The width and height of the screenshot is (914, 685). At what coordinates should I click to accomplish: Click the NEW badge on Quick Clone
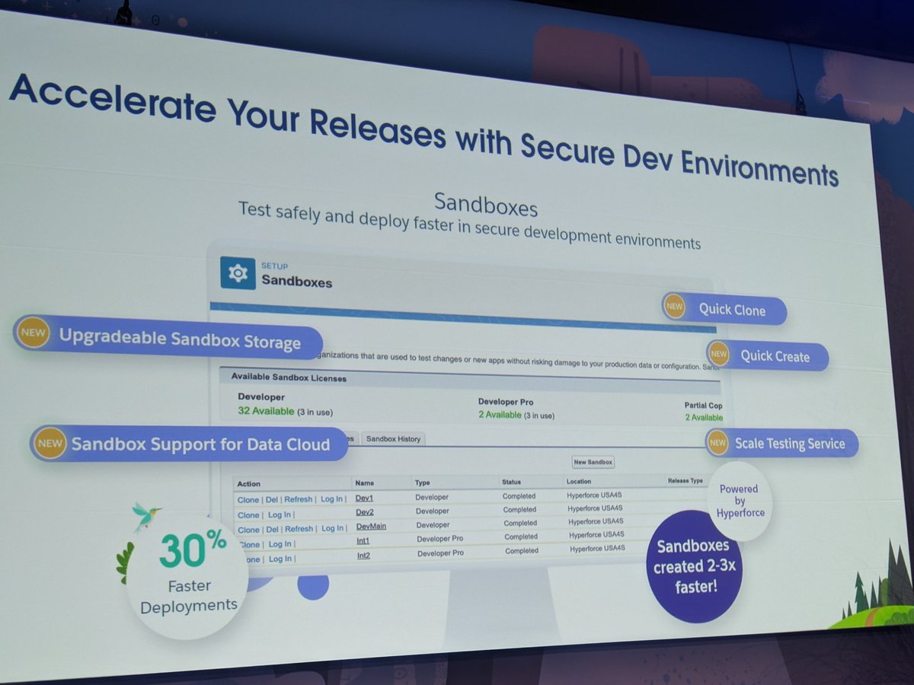pos(674,307)
